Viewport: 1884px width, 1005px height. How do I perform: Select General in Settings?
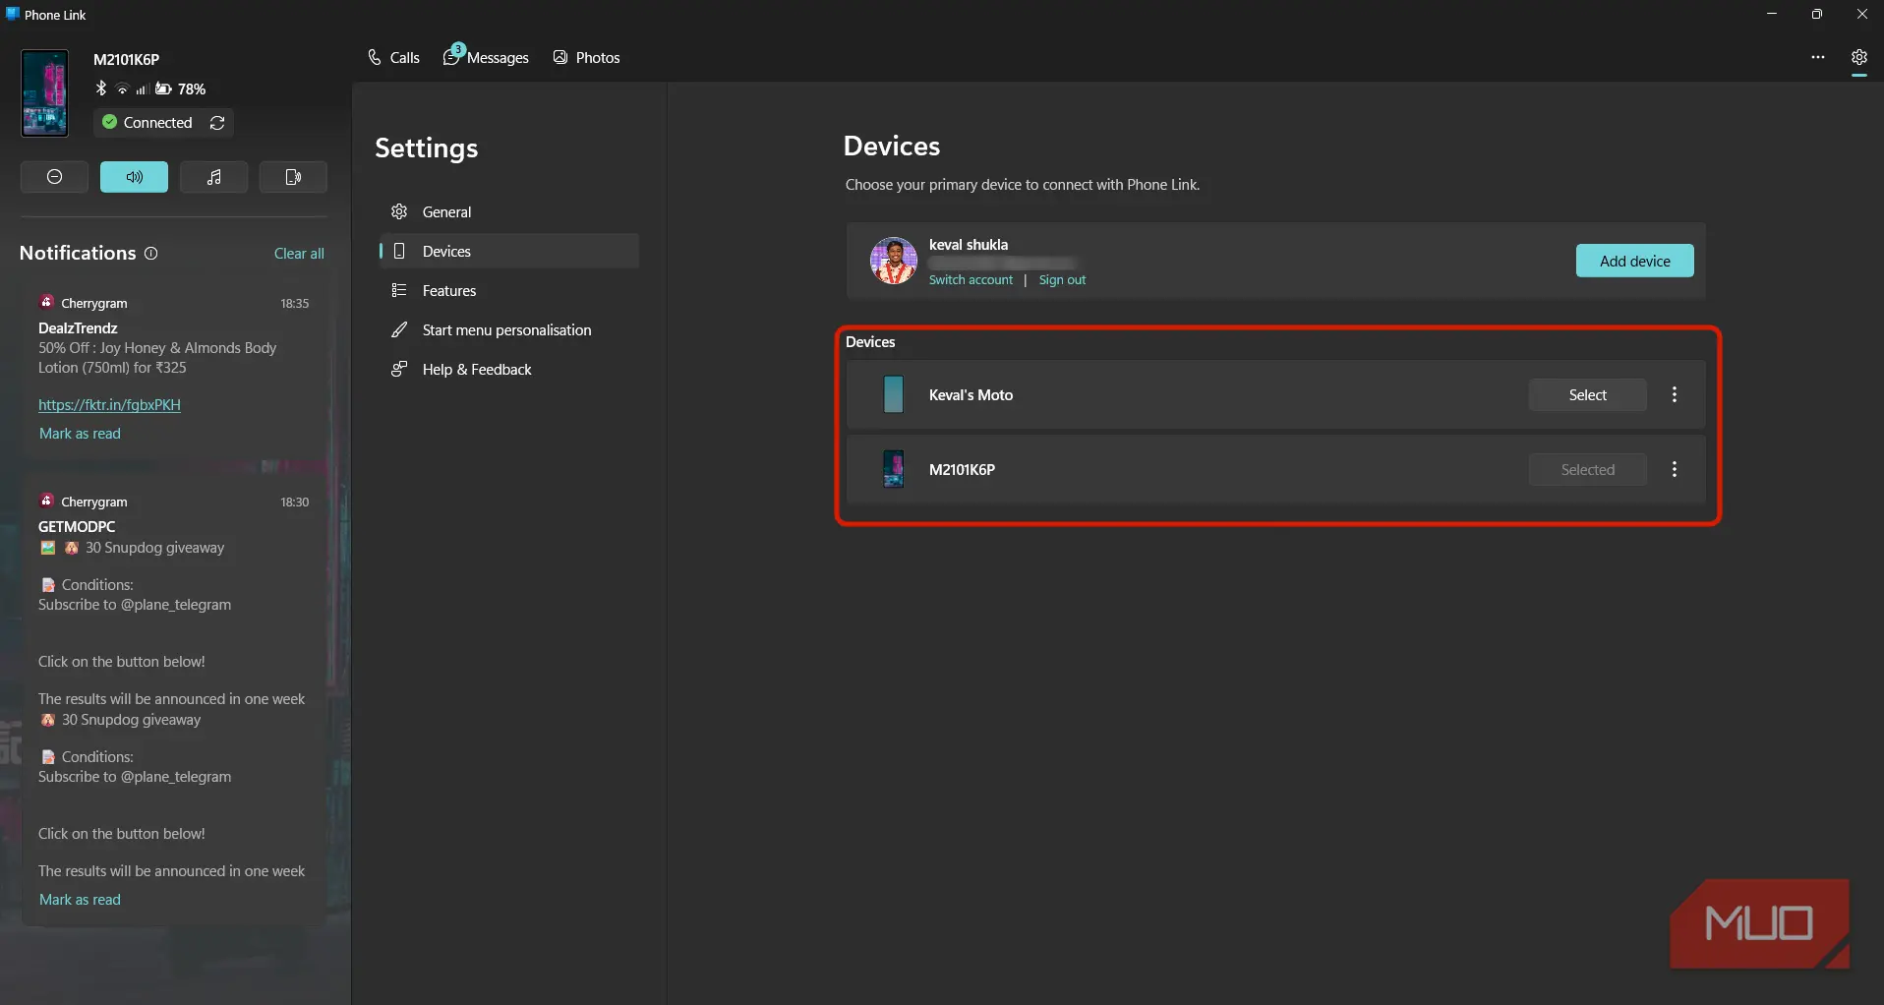[508, 212]
